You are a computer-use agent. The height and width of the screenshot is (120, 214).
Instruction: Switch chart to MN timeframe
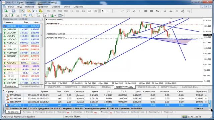95,11
